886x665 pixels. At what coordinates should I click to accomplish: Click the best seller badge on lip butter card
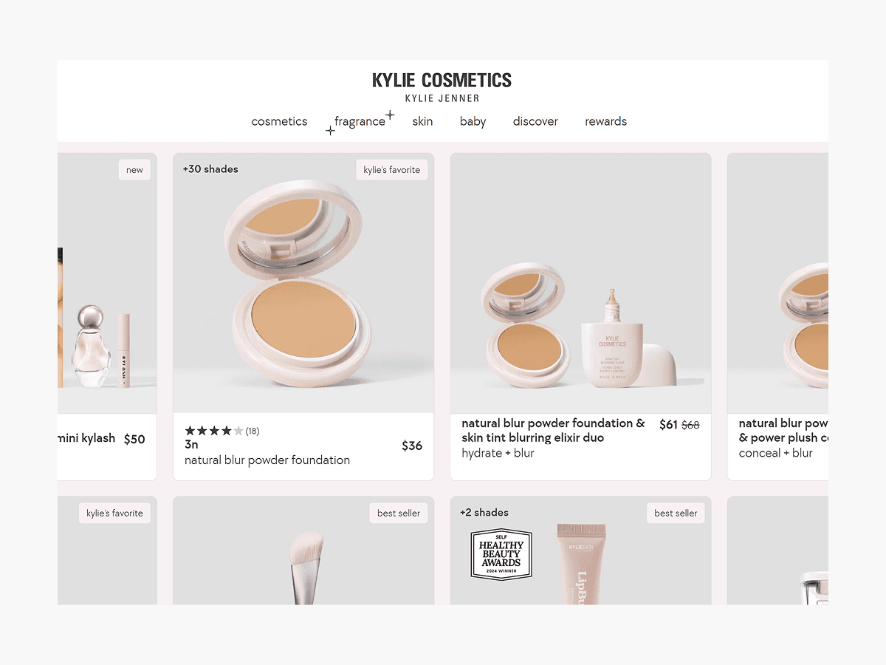(x=676, y=514)
